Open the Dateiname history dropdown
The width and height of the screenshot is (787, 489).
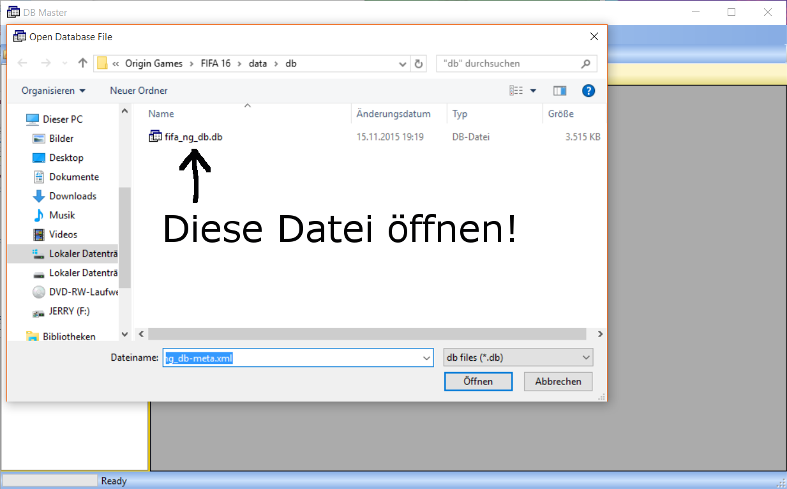427,359
